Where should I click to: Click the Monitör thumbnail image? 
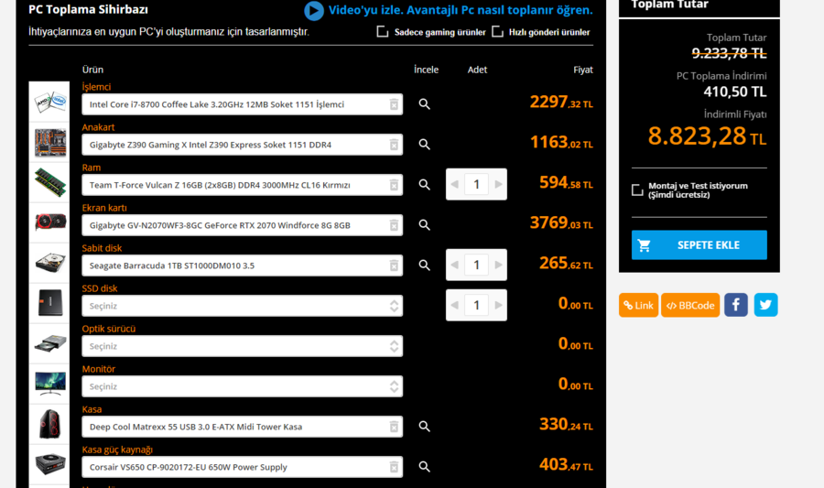tap(49, 384)
